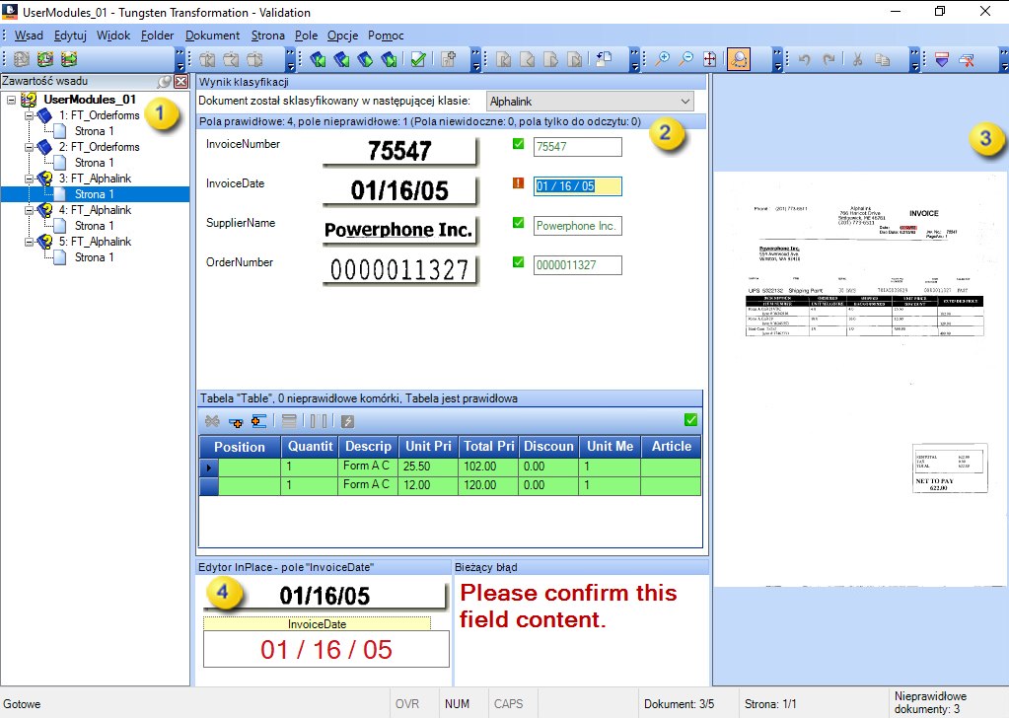Click the zoom out magnifier icon
This screenshot has height=718, width=1009.
(x=685, y=59)
